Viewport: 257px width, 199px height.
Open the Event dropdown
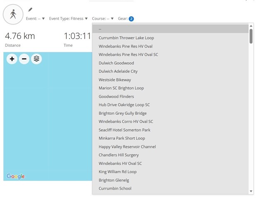click(35, 19)
